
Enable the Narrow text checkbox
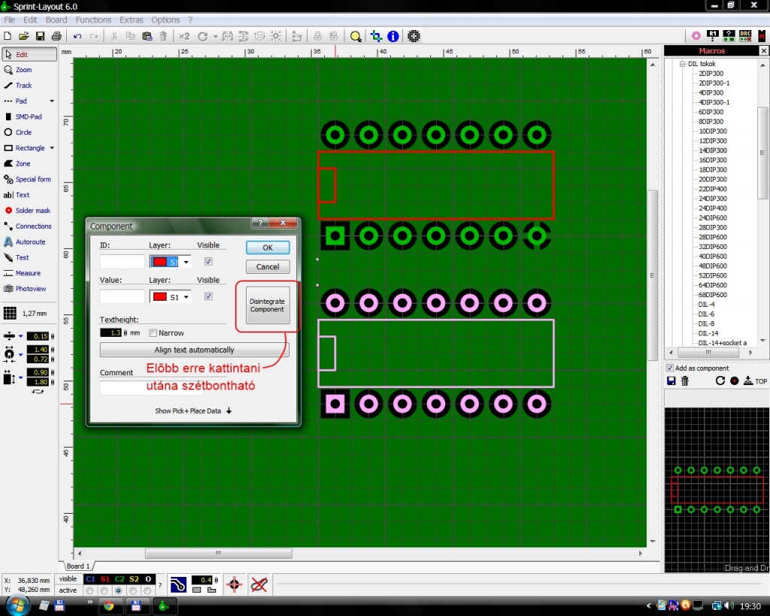click(x=153, y=333)
